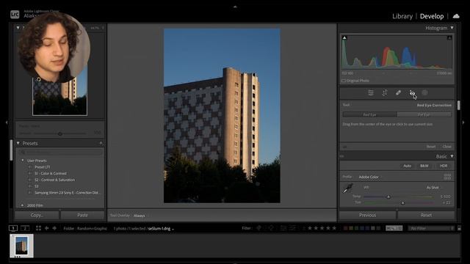470x264 pixels.
Task: Select main window display button 1
Action: 13,228
